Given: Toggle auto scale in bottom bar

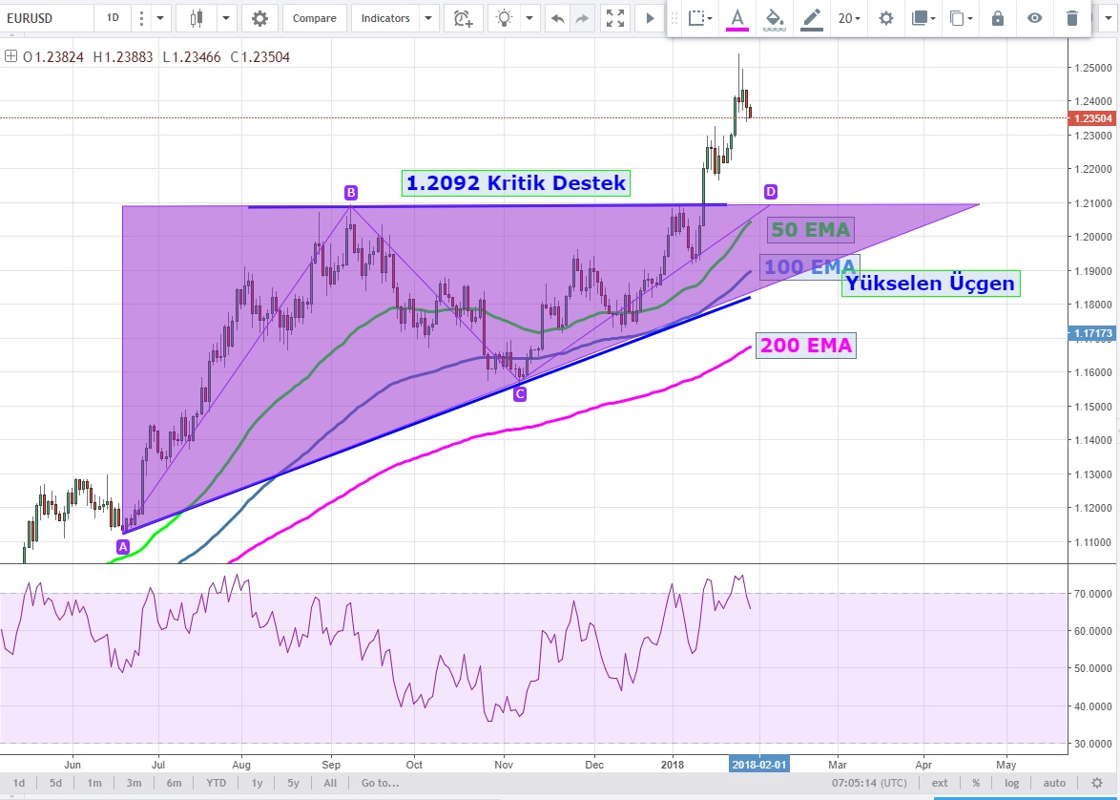Looking at the screenshot, I should pyautogui.click(x=1053, y=783).
